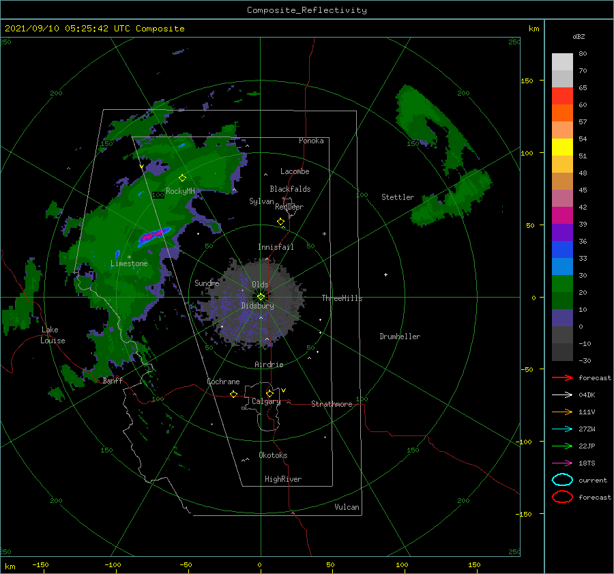Viewport: 614px width, 574px height.
Task: Click the red forecast arrow in the legend
Action: (x=562, y=377)
